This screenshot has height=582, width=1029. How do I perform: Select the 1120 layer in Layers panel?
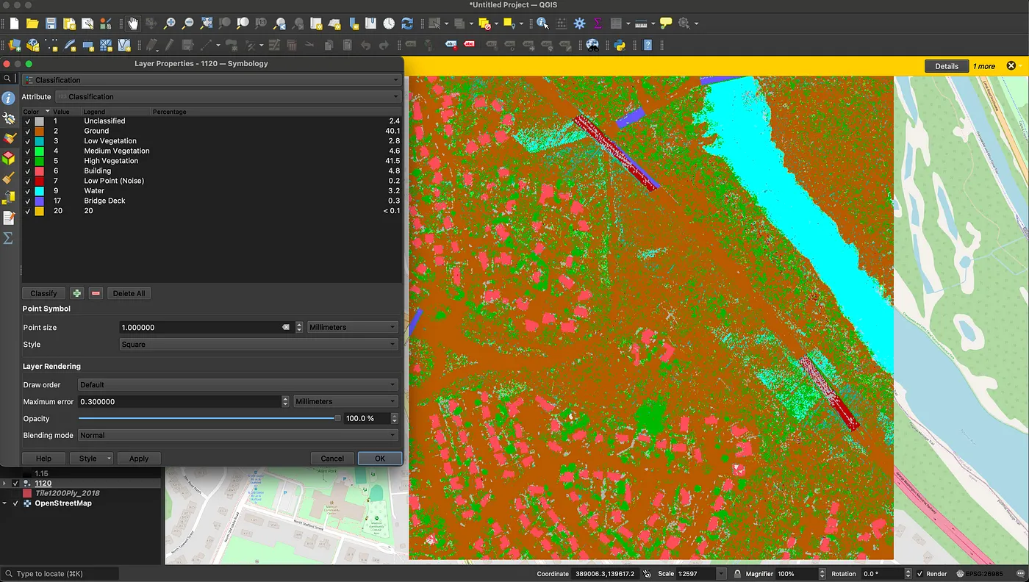43,484
